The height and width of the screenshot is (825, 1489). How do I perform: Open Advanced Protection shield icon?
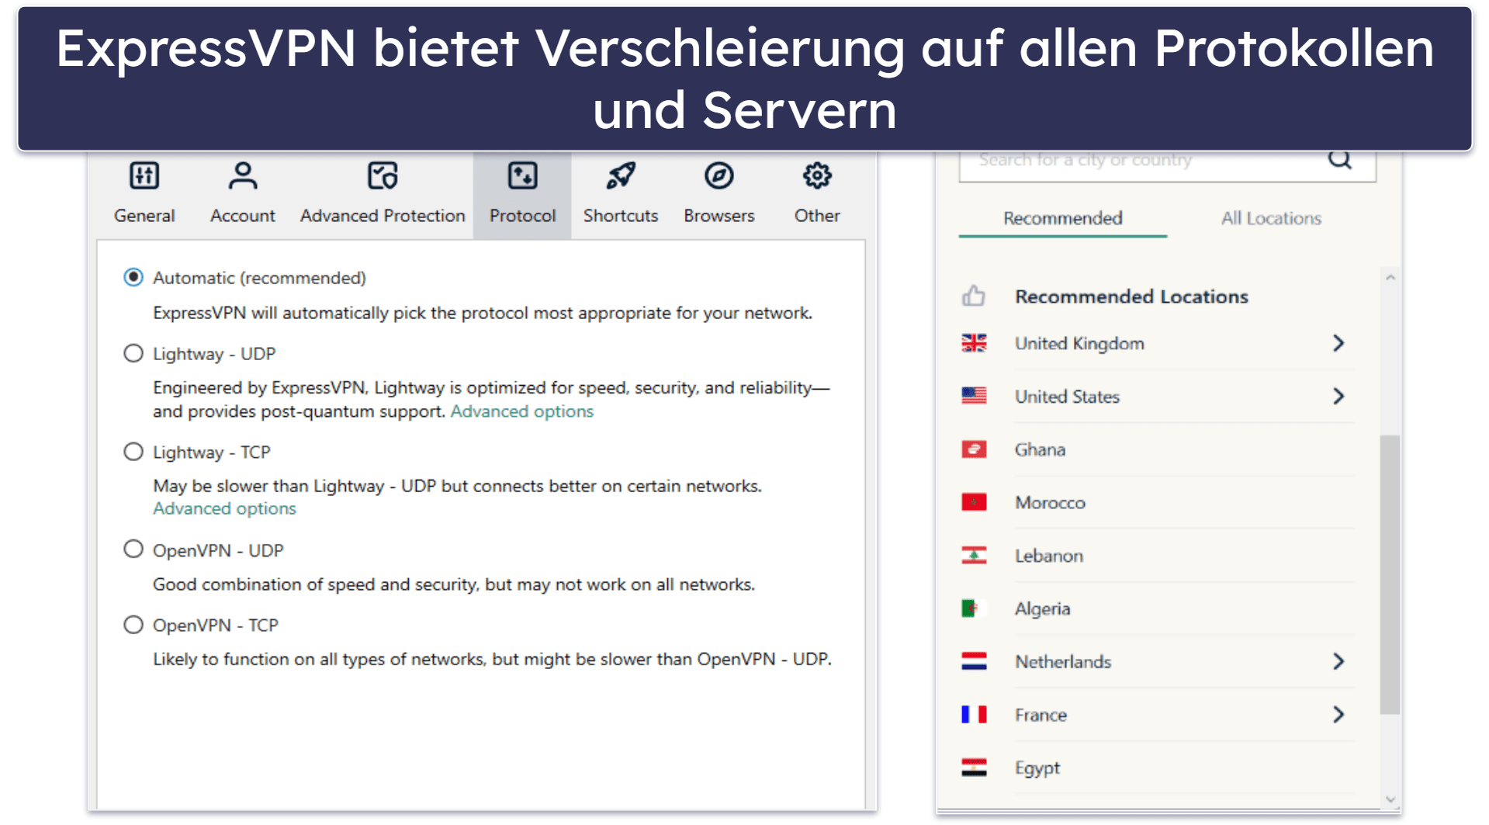pos(383,176)
